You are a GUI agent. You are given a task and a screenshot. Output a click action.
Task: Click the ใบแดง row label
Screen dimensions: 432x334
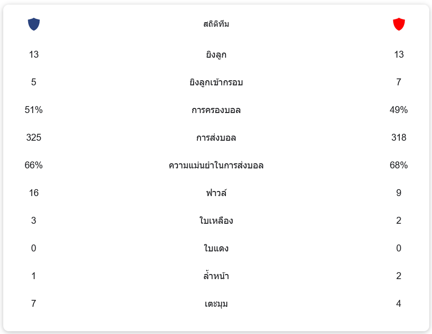tap(216, 249)
